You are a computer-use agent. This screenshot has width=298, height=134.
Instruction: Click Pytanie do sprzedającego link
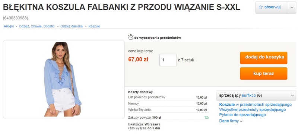pos(242,115)
